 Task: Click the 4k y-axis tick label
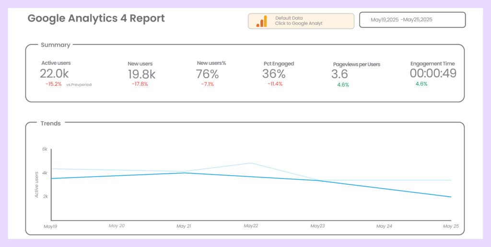pyautogui.click(x=45, y=173)
